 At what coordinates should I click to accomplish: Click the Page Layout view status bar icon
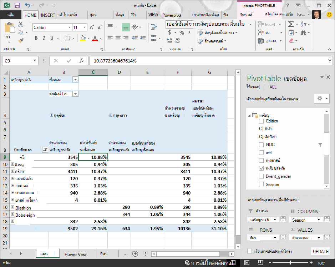[x=247, y=262]
